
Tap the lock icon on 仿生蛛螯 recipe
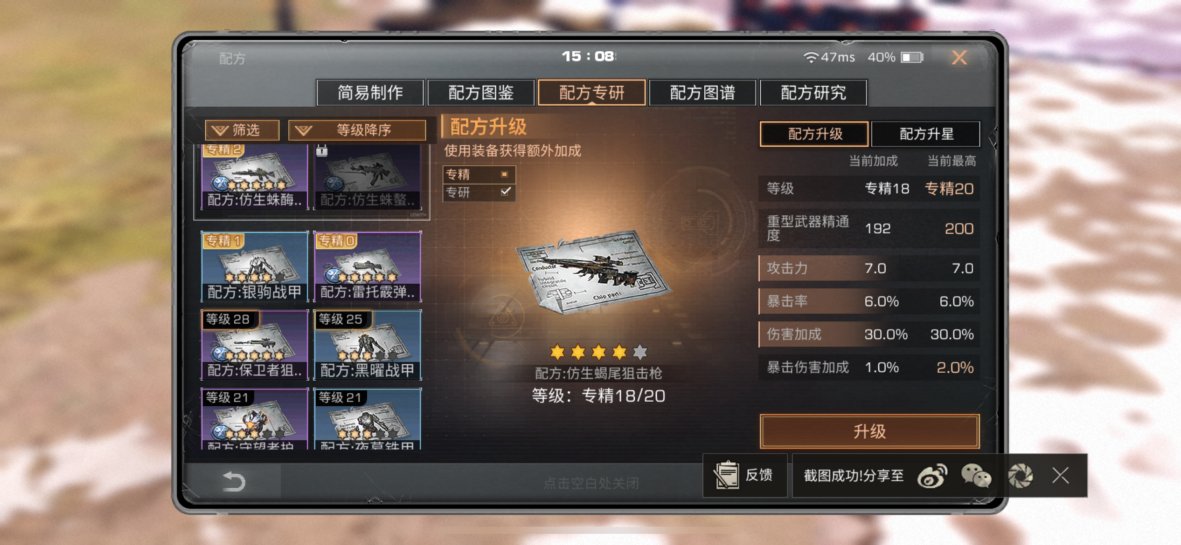point(322,150)
